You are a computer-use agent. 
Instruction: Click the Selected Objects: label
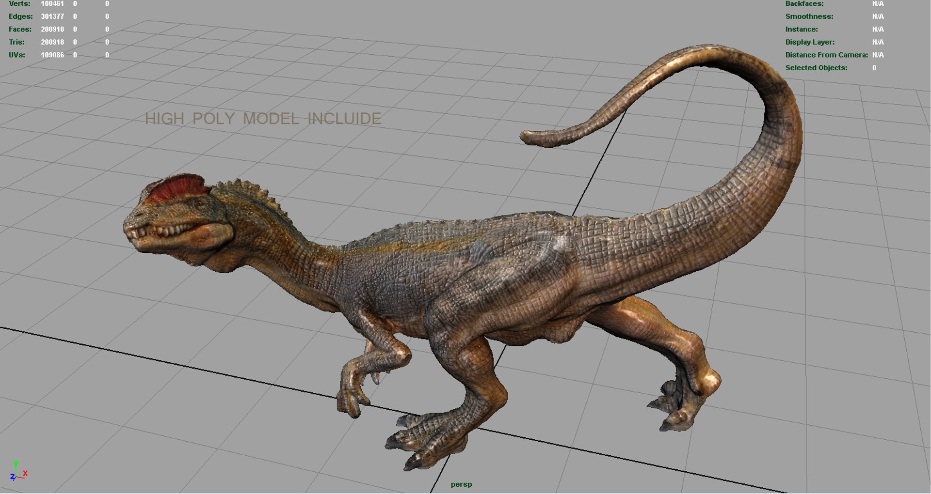(817, 68)
